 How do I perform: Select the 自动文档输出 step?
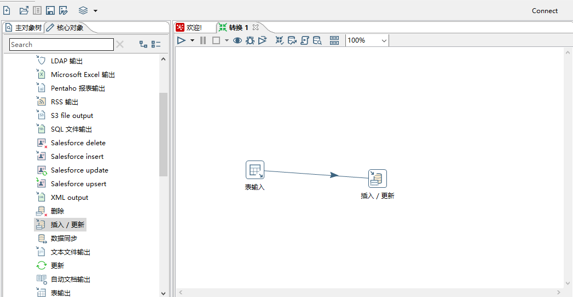pos(63,280)
